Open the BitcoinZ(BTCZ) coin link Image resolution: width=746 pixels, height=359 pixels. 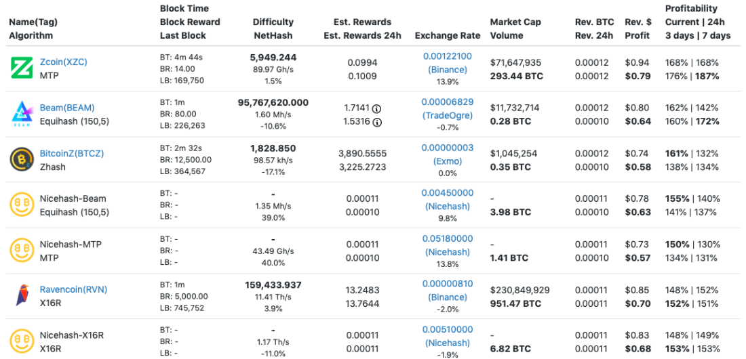(x=72, y=153)
